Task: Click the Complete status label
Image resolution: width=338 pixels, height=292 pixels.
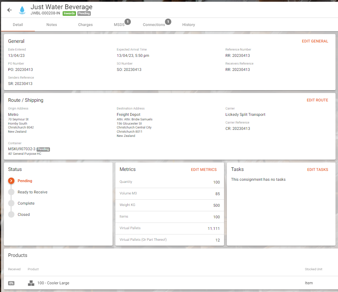Action: (26, 203)
